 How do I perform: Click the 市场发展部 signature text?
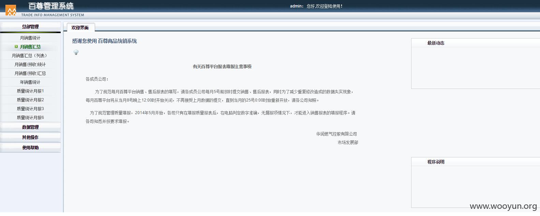[348, 142]
